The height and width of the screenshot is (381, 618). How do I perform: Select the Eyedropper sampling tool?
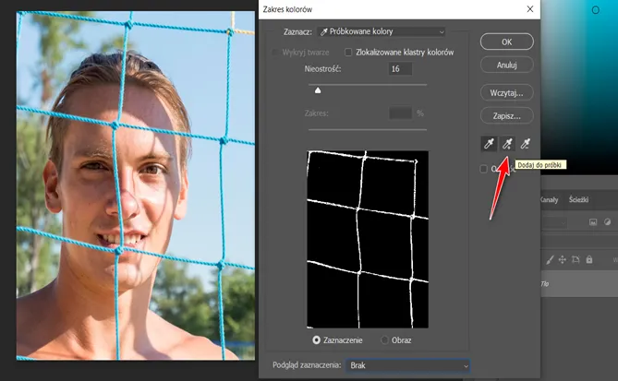point(489,143)
